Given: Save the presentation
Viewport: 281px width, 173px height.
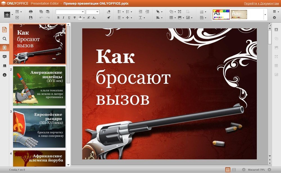Looking at the screenshot, I should (x=31, y=17).
